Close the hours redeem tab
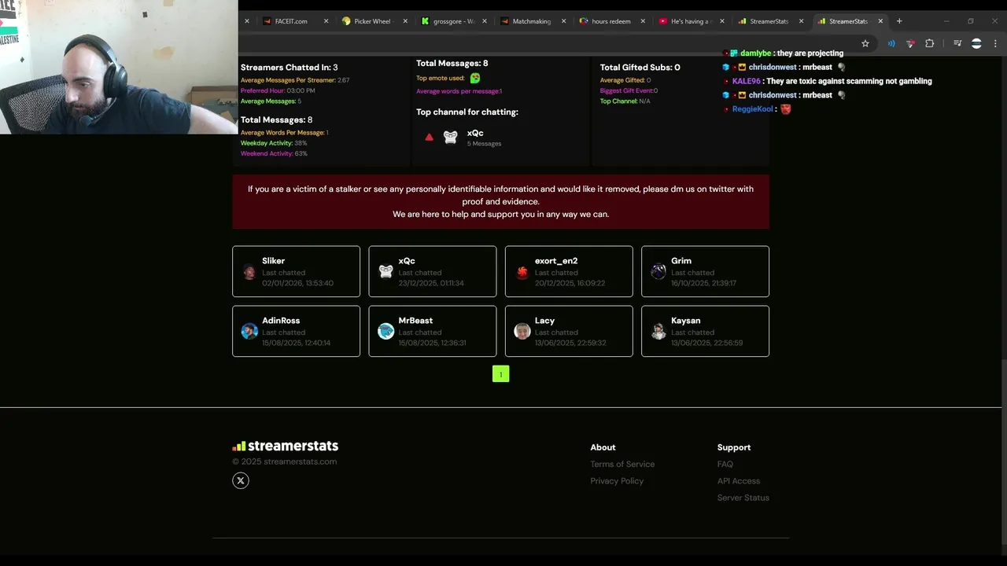The width and height of the screenshot is (1007, 566). tap(643, 21)
